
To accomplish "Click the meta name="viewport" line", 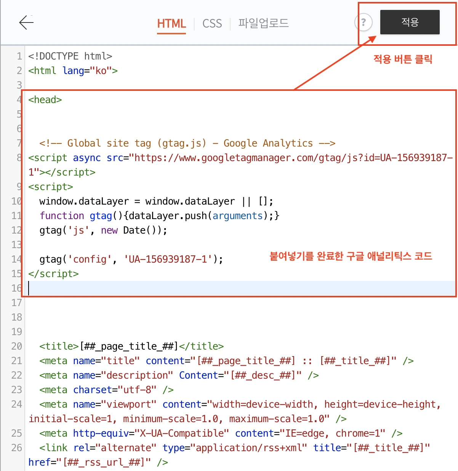I will point(240,404).
